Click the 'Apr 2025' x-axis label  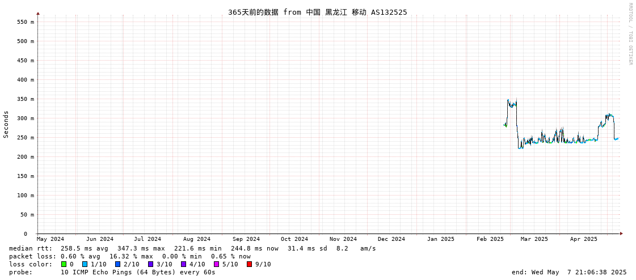584,239
